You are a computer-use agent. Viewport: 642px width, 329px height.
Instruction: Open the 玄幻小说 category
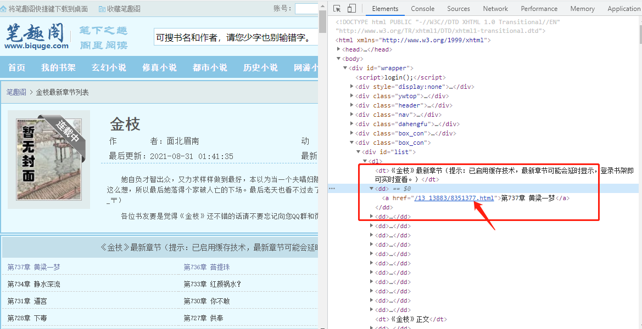(109, 67)
